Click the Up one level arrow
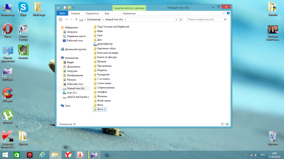 coord(76,19)
